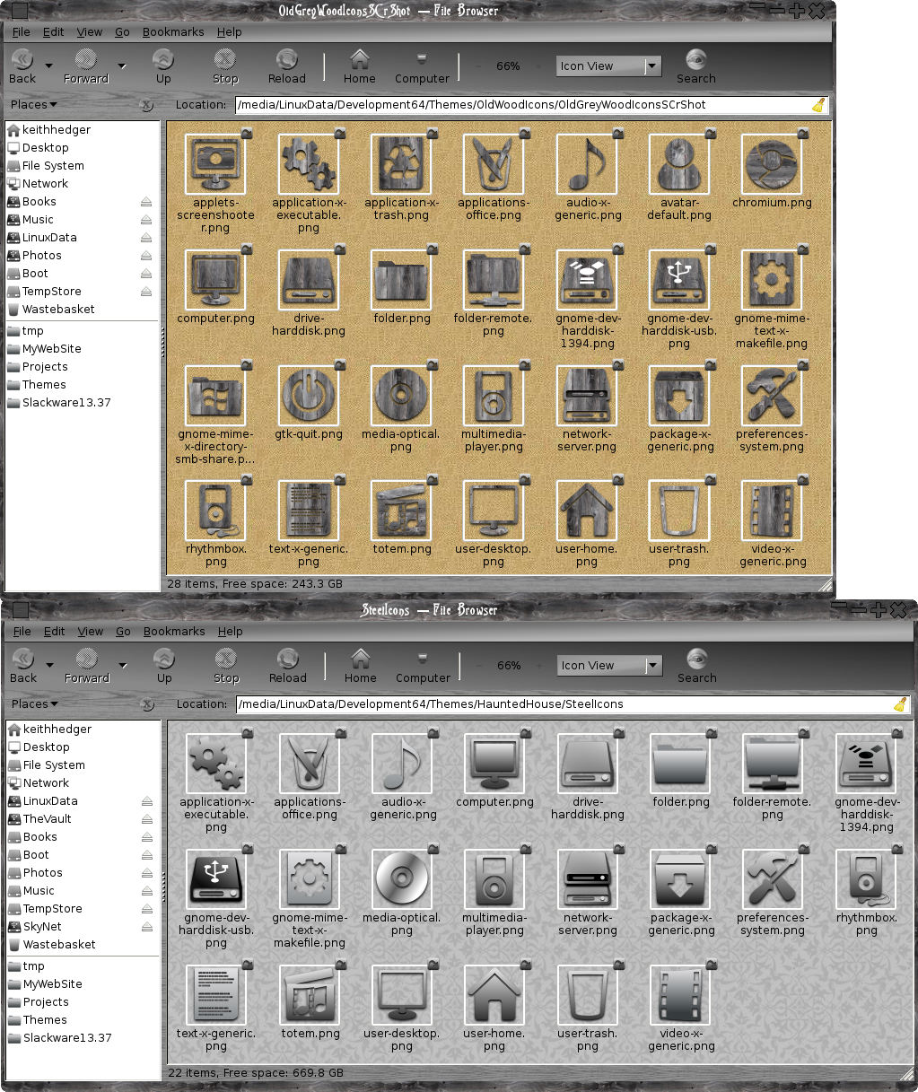Select wooden video-x-generic.png in top window
Screen dimensions: 918x1092
772,511
